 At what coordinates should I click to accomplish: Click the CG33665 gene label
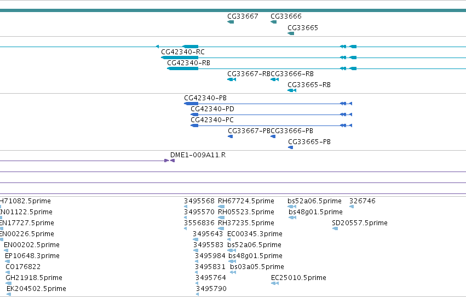coord(302,28)
